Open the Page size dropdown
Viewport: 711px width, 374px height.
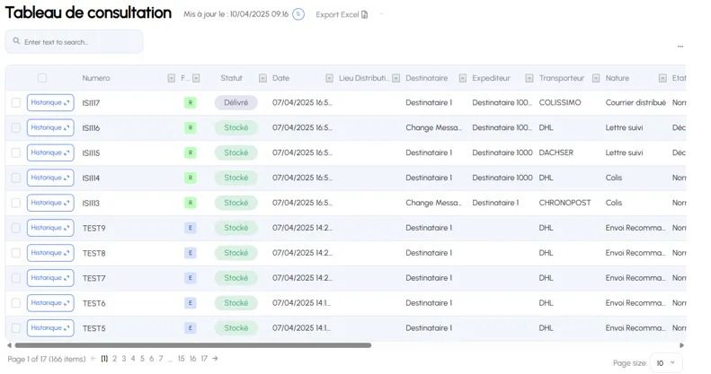coord(666,362)
